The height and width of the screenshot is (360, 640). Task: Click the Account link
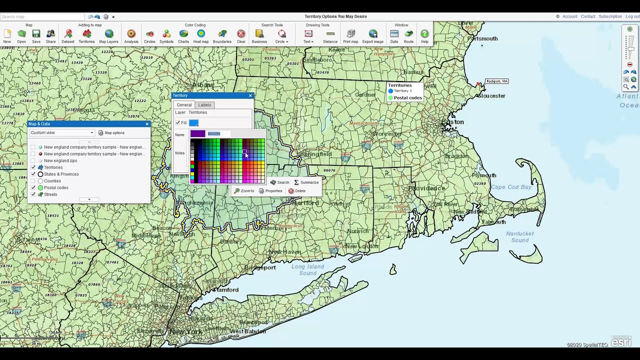click(570, 16)
